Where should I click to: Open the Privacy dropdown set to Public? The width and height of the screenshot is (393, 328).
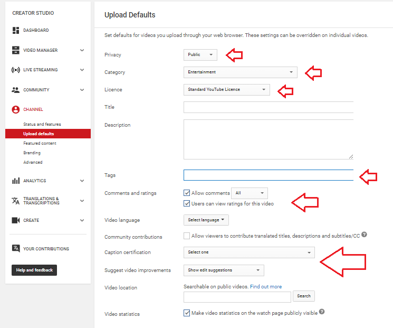(200, 55)
